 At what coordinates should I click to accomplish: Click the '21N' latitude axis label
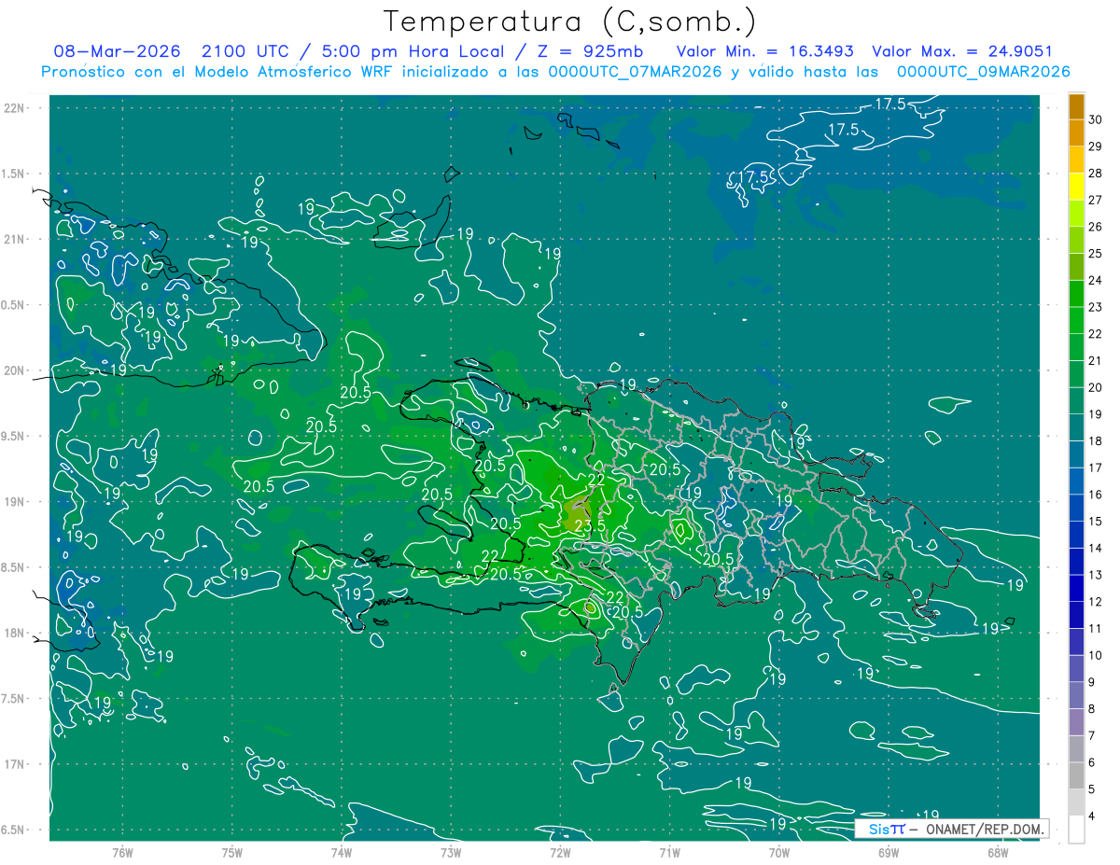pos(13,239)
